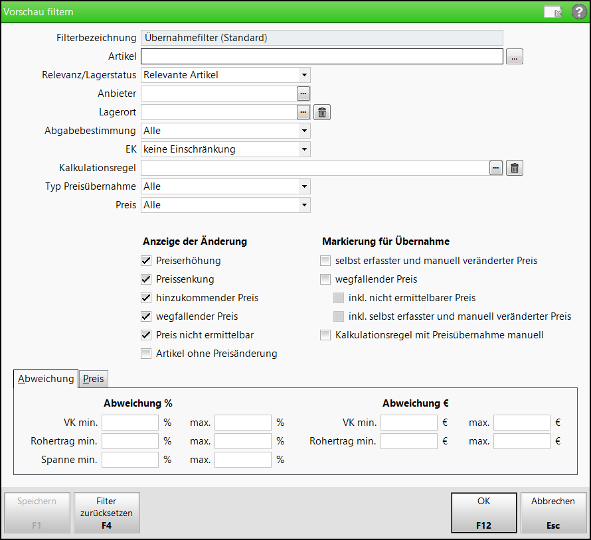The image size is (591, 540).
Task: Select the Abweichung tab
Action: 46,379
